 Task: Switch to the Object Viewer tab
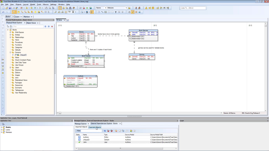click(x=32, y=23)
